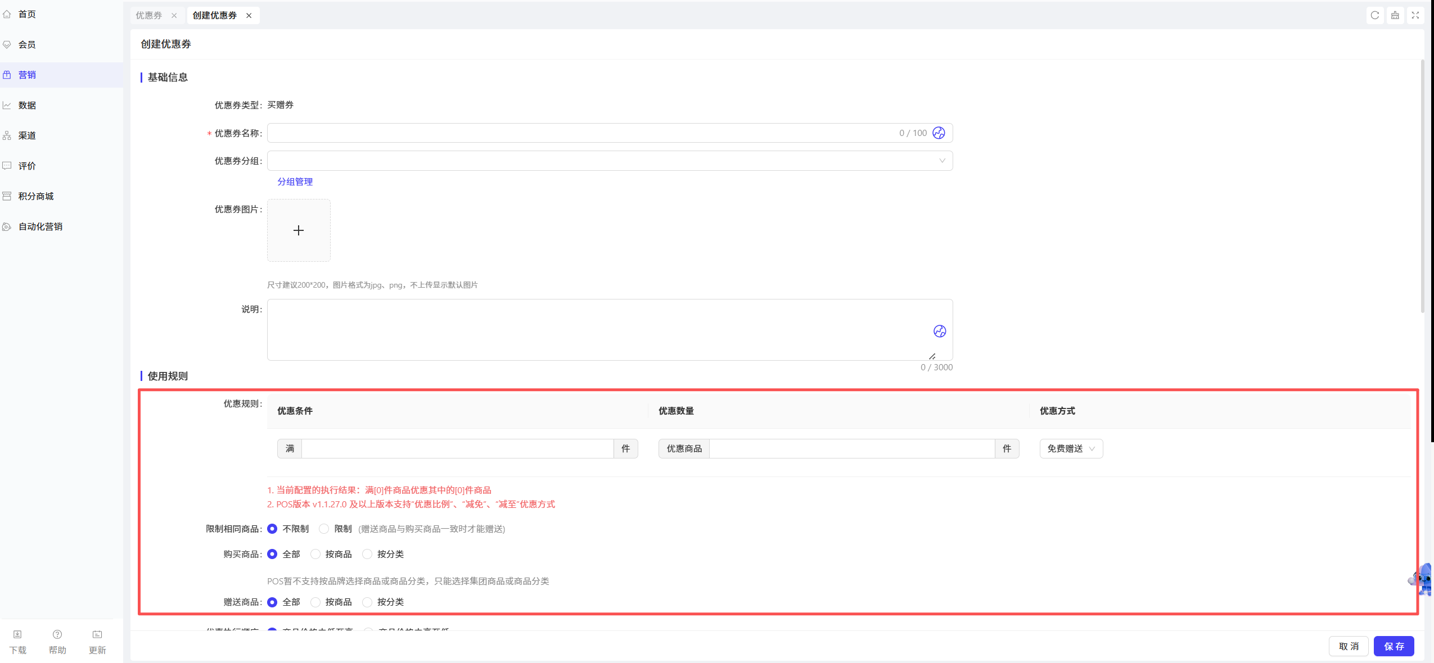The image size is (1434, 663).
Task: Click the vertical page scrollbar
Action: point(1422,185)
